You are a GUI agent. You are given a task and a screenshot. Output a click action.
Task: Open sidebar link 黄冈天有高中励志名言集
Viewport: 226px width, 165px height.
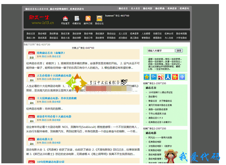tap(160, 105)
